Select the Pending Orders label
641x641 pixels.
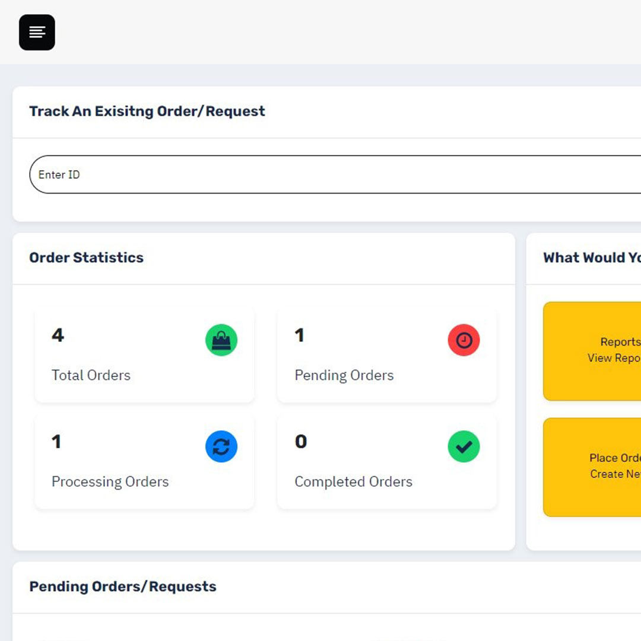(344, 375)
